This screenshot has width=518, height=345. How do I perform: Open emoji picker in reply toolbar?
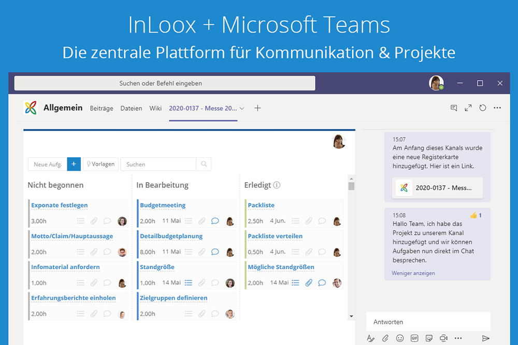point(400,338)
